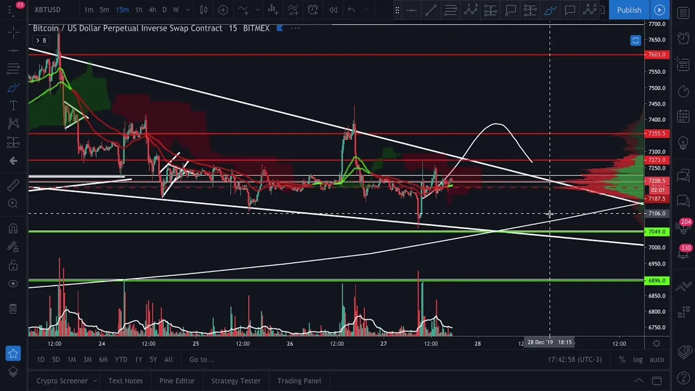
Task: Toggle the favorites star toolbar button
Action: (14, 354)
